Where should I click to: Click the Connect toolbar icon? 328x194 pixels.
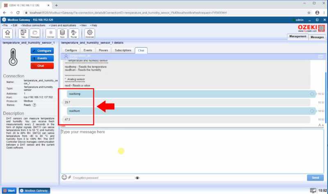pyautogui.click(x=50, y=33)
